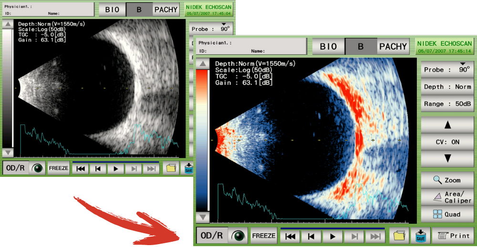Skip to last frame in back window

[x=151, y=168]
